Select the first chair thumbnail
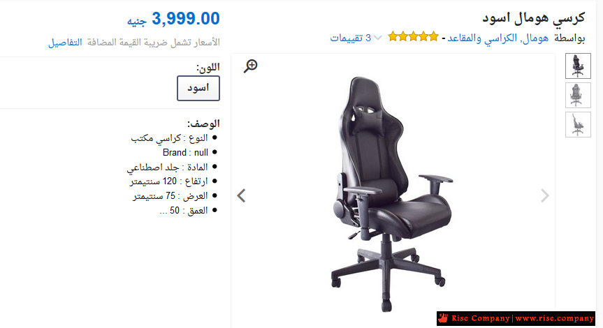 tap(578, 66)
